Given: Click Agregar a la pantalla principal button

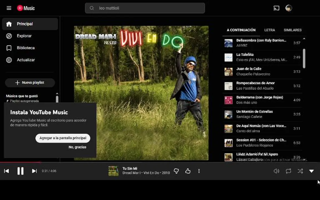Looking at the screenshot, I should click(63, 138).
